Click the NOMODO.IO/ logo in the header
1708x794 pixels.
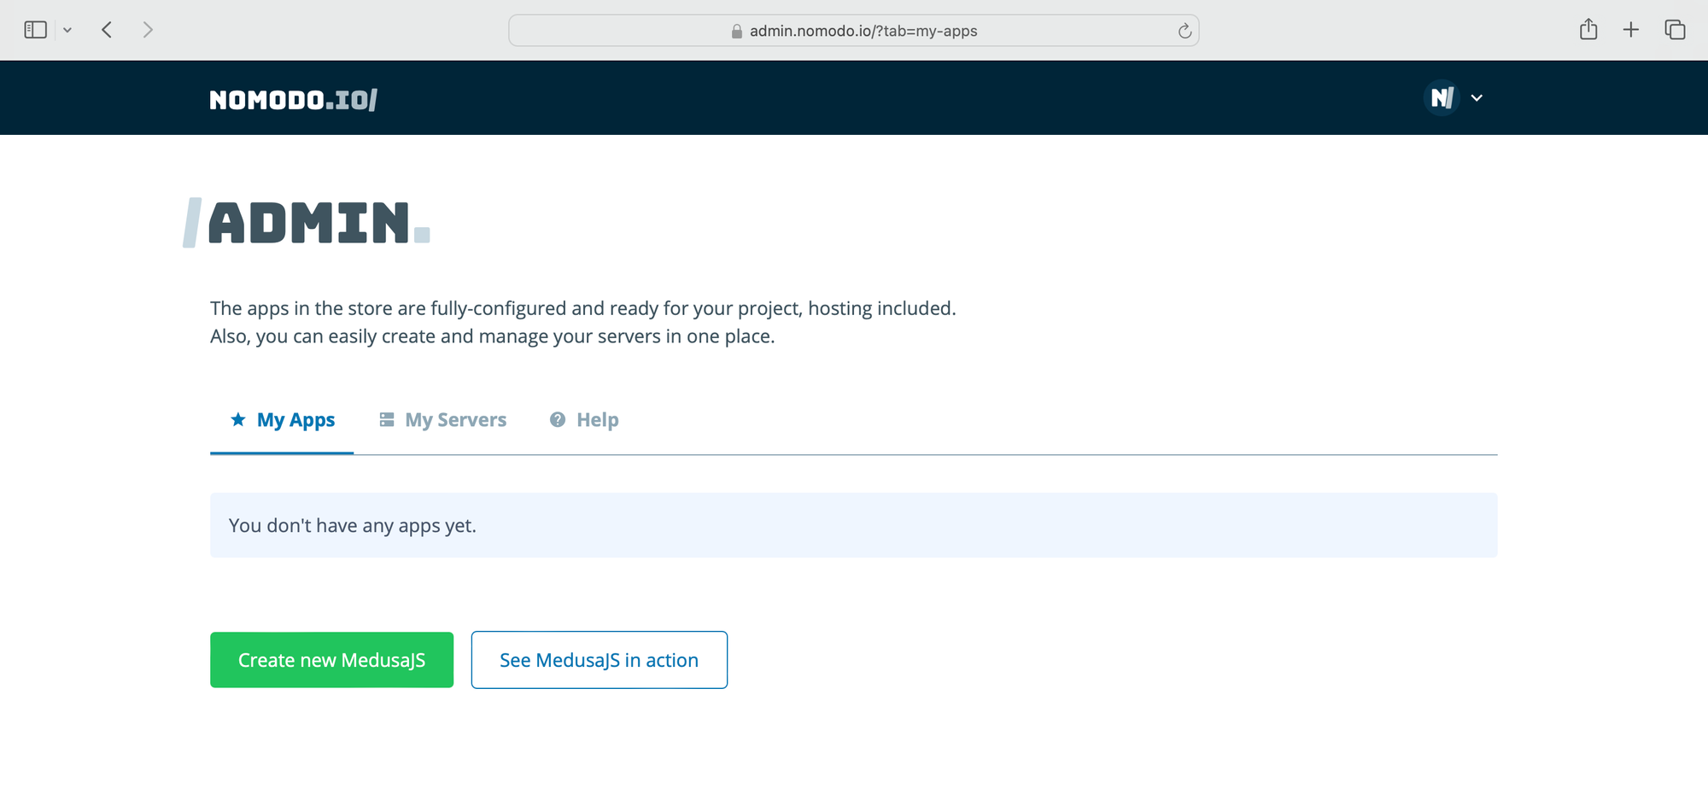pos(293,100)
